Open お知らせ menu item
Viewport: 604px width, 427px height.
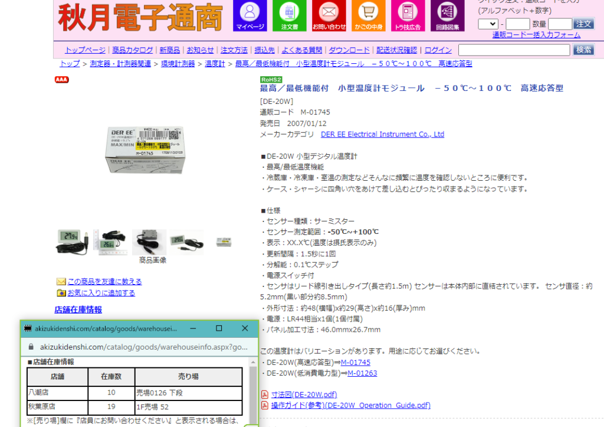pos(201,50)
